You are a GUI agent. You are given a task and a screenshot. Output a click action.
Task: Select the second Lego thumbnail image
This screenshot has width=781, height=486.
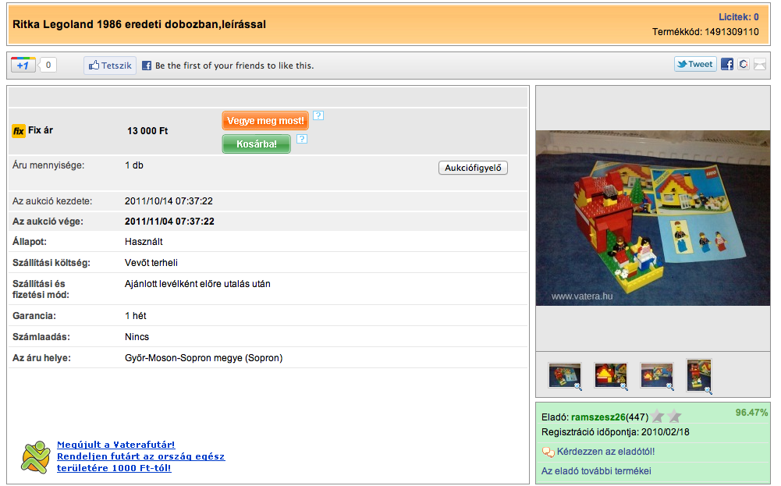coord(611,376)
